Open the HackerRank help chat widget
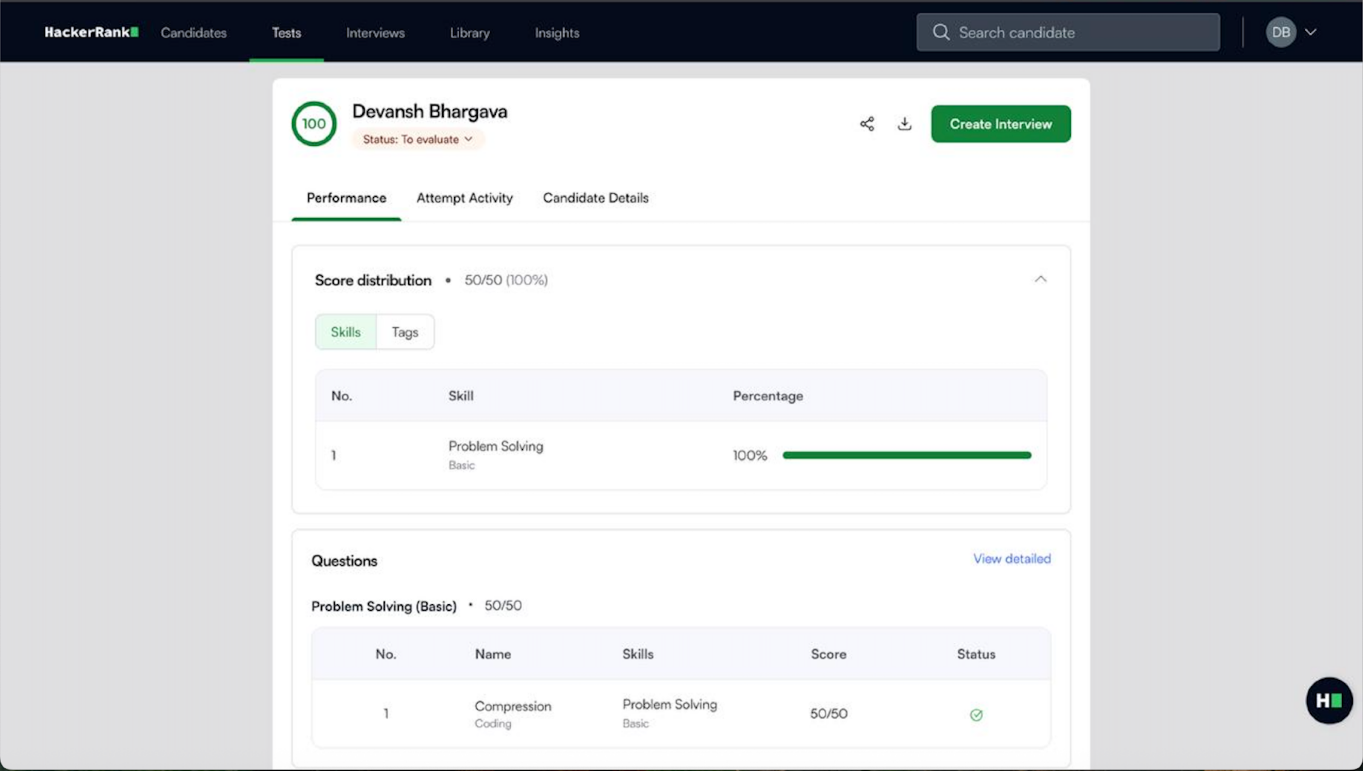Image resolution: width=1363 pixels, height=771 pixels. click(x=1328, y=701)
